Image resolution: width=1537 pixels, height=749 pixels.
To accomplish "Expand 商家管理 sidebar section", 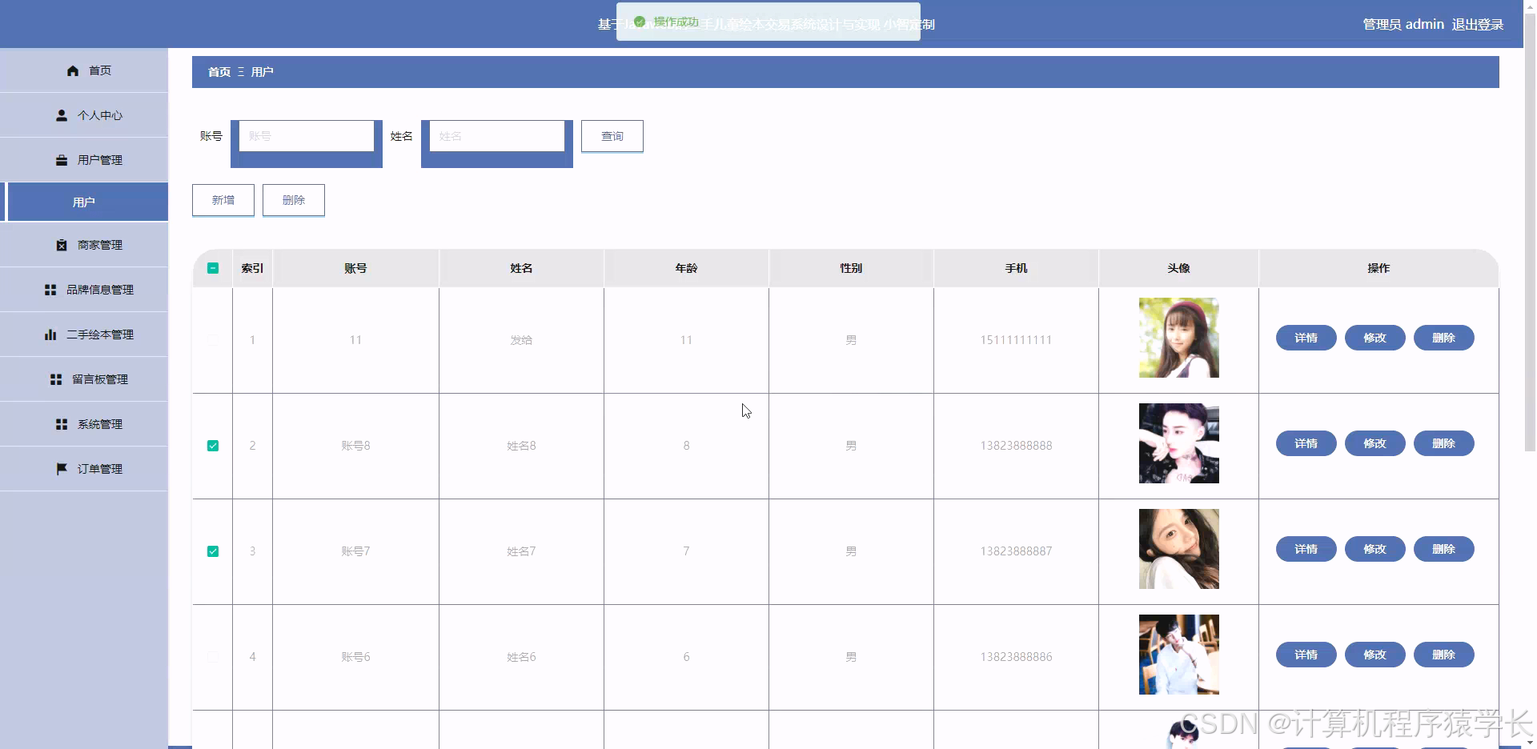I will click(84, 245).
